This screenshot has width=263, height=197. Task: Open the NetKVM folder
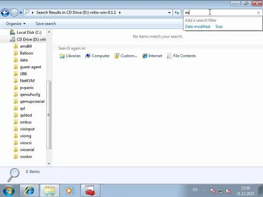(27, 80)
